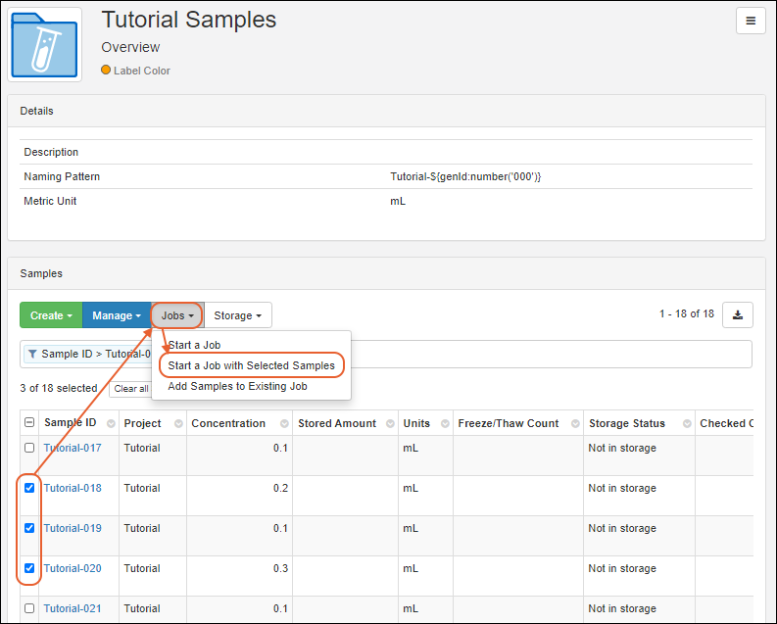Open the Tutorial-019 sample link
Screen dimensions: 777x624
click(x=73, y=528)
